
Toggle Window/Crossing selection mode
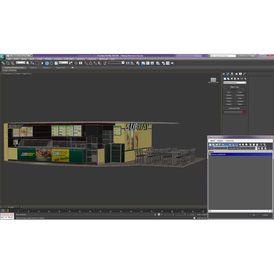coord(41,63)
